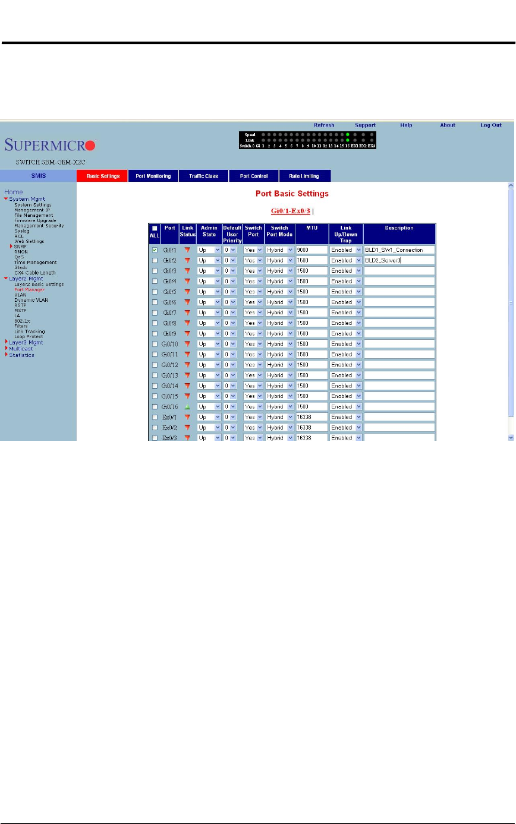
Task: Click the red link status arrow for Gi0/1
Action: click(188, 250)
